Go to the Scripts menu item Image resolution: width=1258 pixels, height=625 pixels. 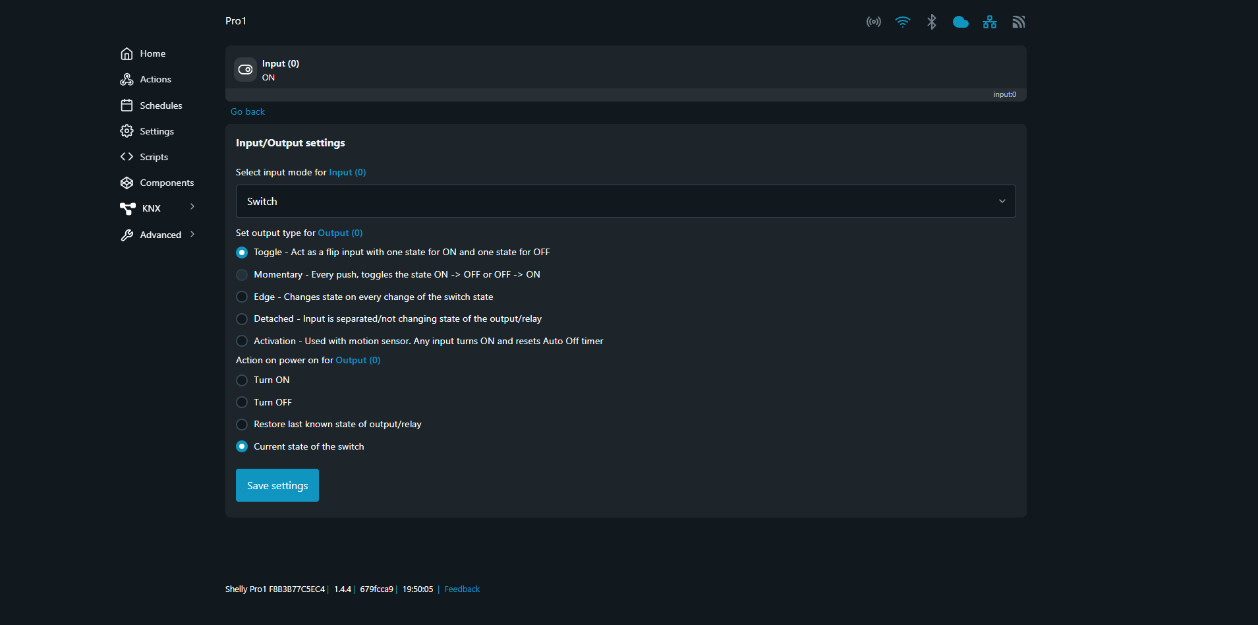click(154, 157)
